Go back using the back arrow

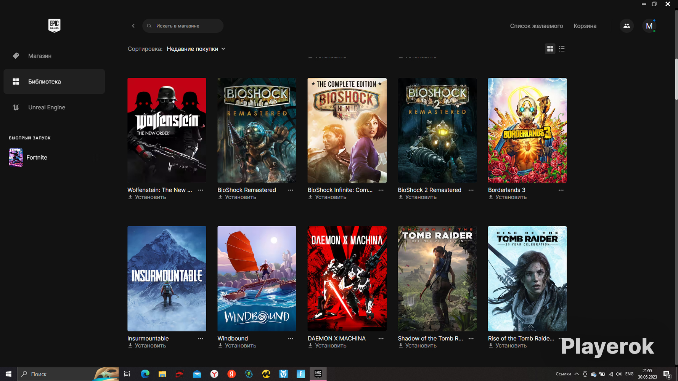[x=133, y=26]
